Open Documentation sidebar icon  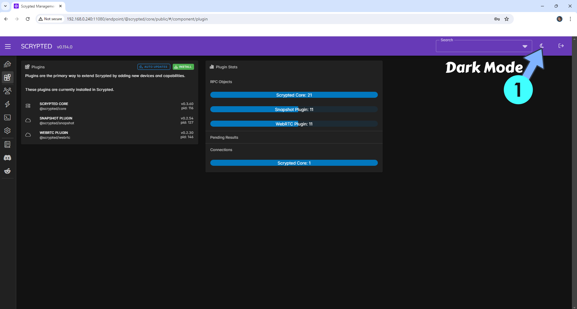(8, 144)
